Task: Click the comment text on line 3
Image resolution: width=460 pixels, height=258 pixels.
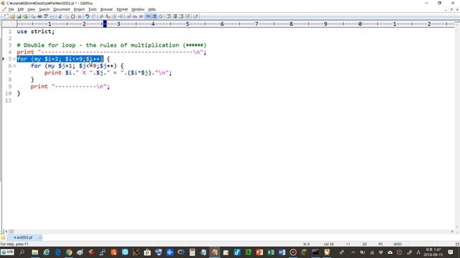Action: pos(111,45)
